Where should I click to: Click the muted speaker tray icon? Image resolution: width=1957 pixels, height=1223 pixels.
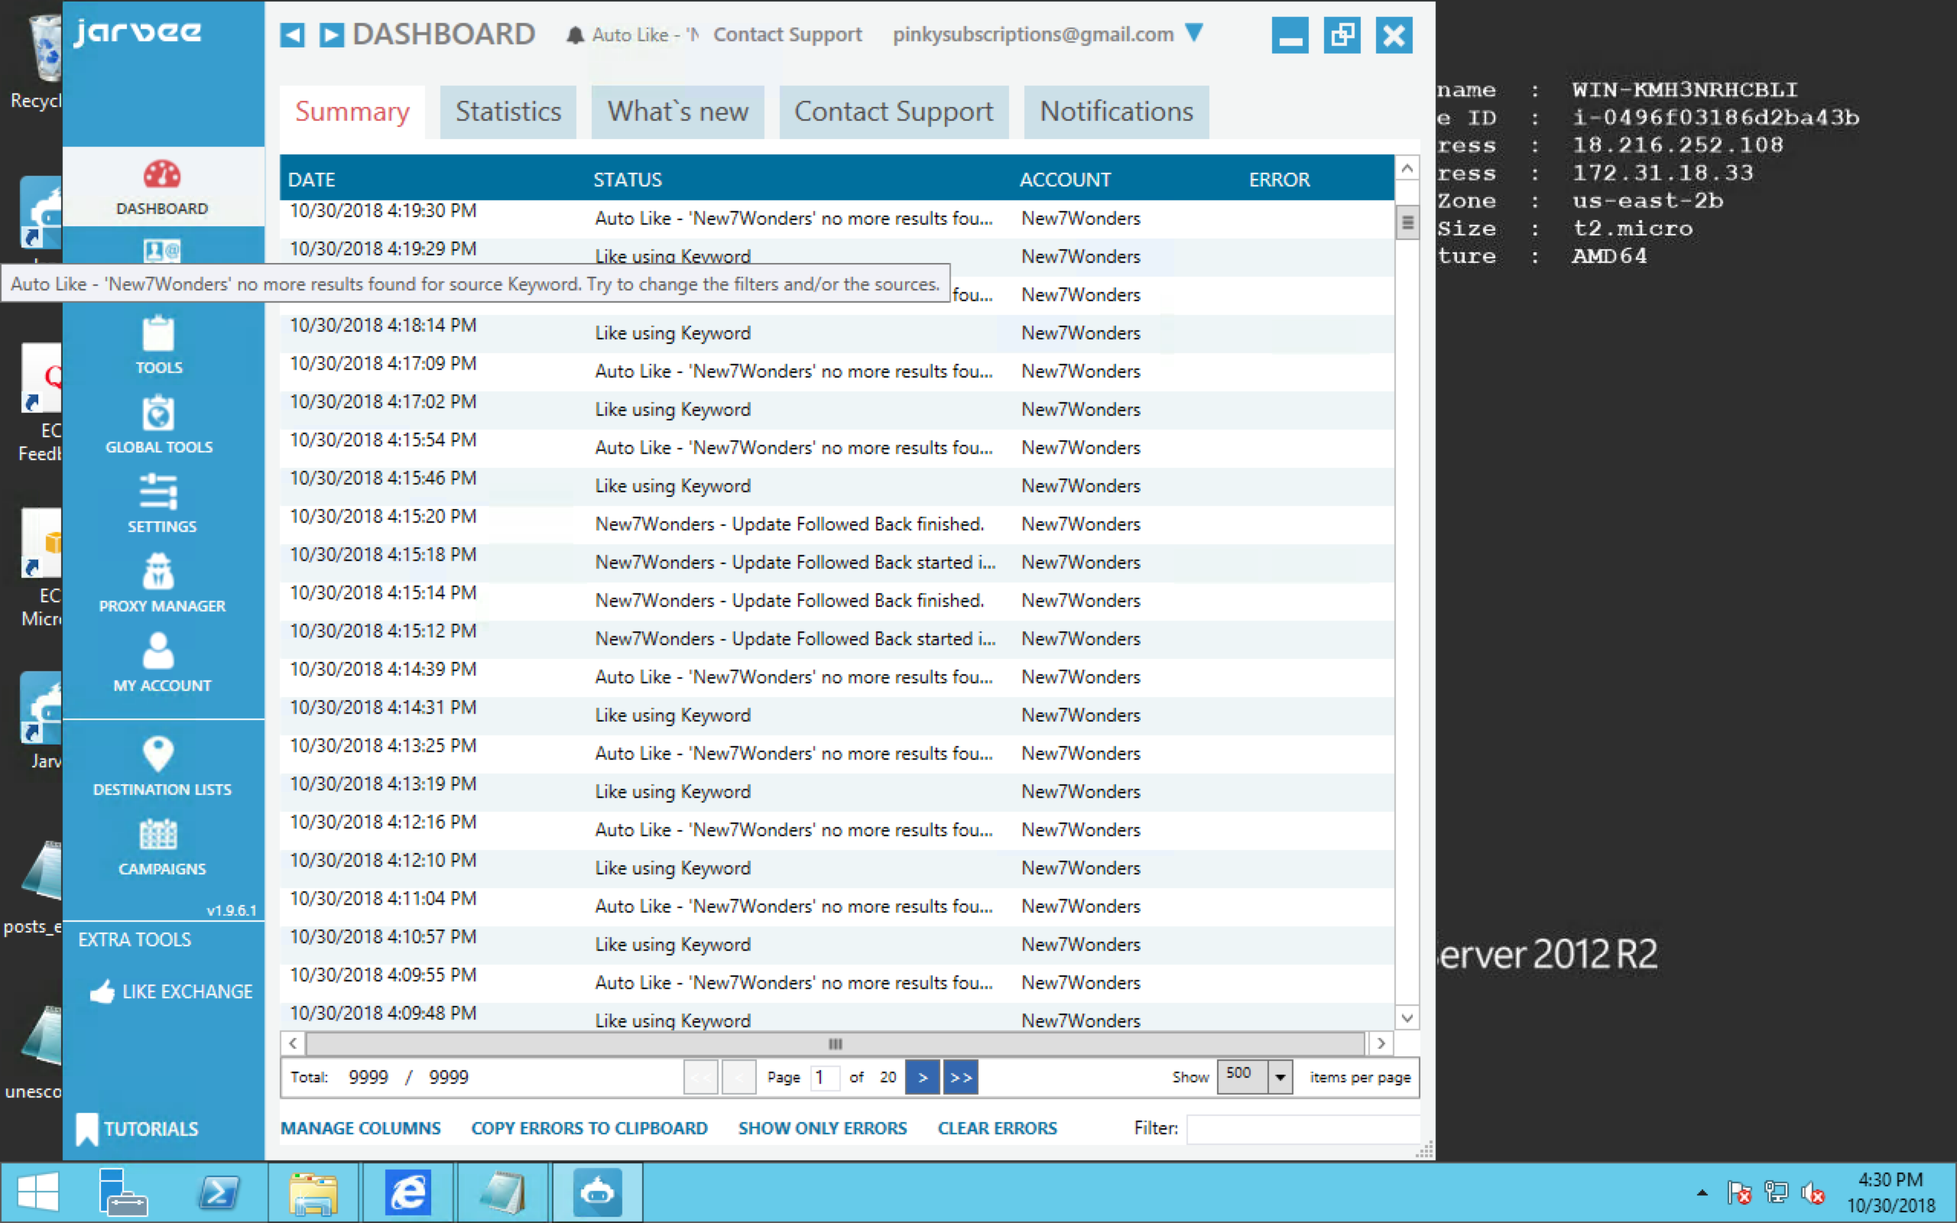pyautogui.click(x=1813, y=1192)
